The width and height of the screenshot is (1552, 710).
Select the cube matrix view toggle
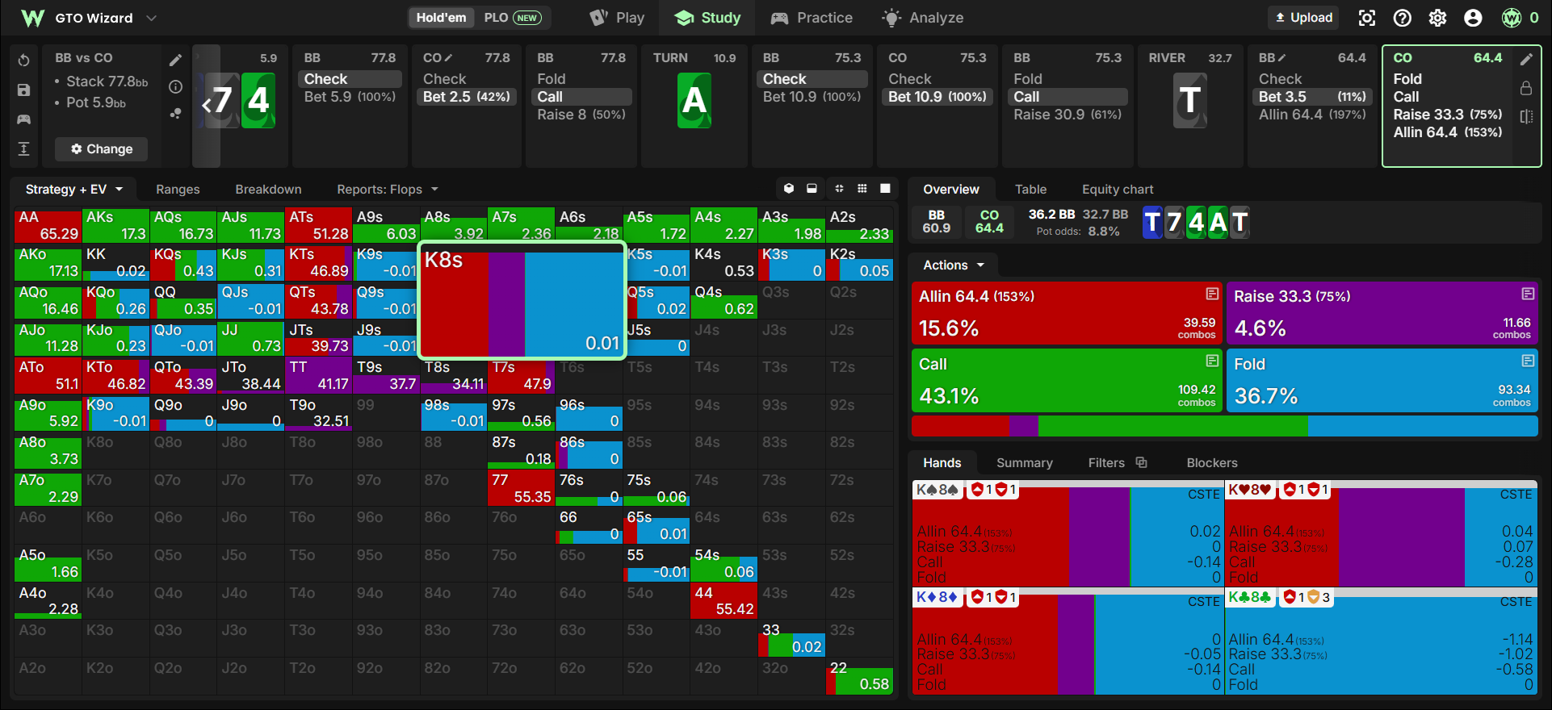pos(789,189)
